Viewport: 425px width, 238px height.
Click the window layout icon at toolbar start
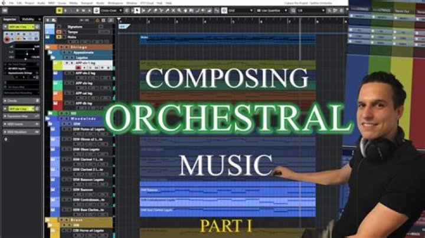pyautogui.click(x=5, y=11)
